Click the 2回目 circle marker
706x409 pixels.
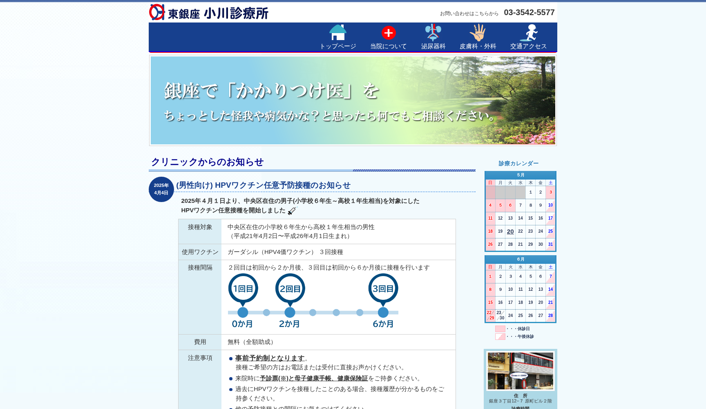(290, 288)
